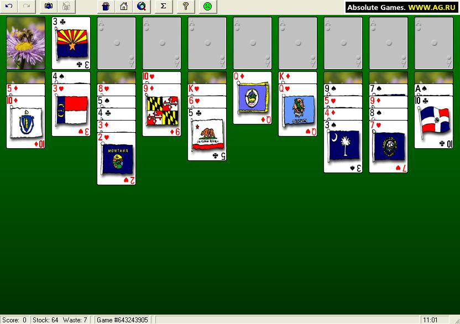Click the 'Game #643243905' status entry

click(x=122, y=320)
